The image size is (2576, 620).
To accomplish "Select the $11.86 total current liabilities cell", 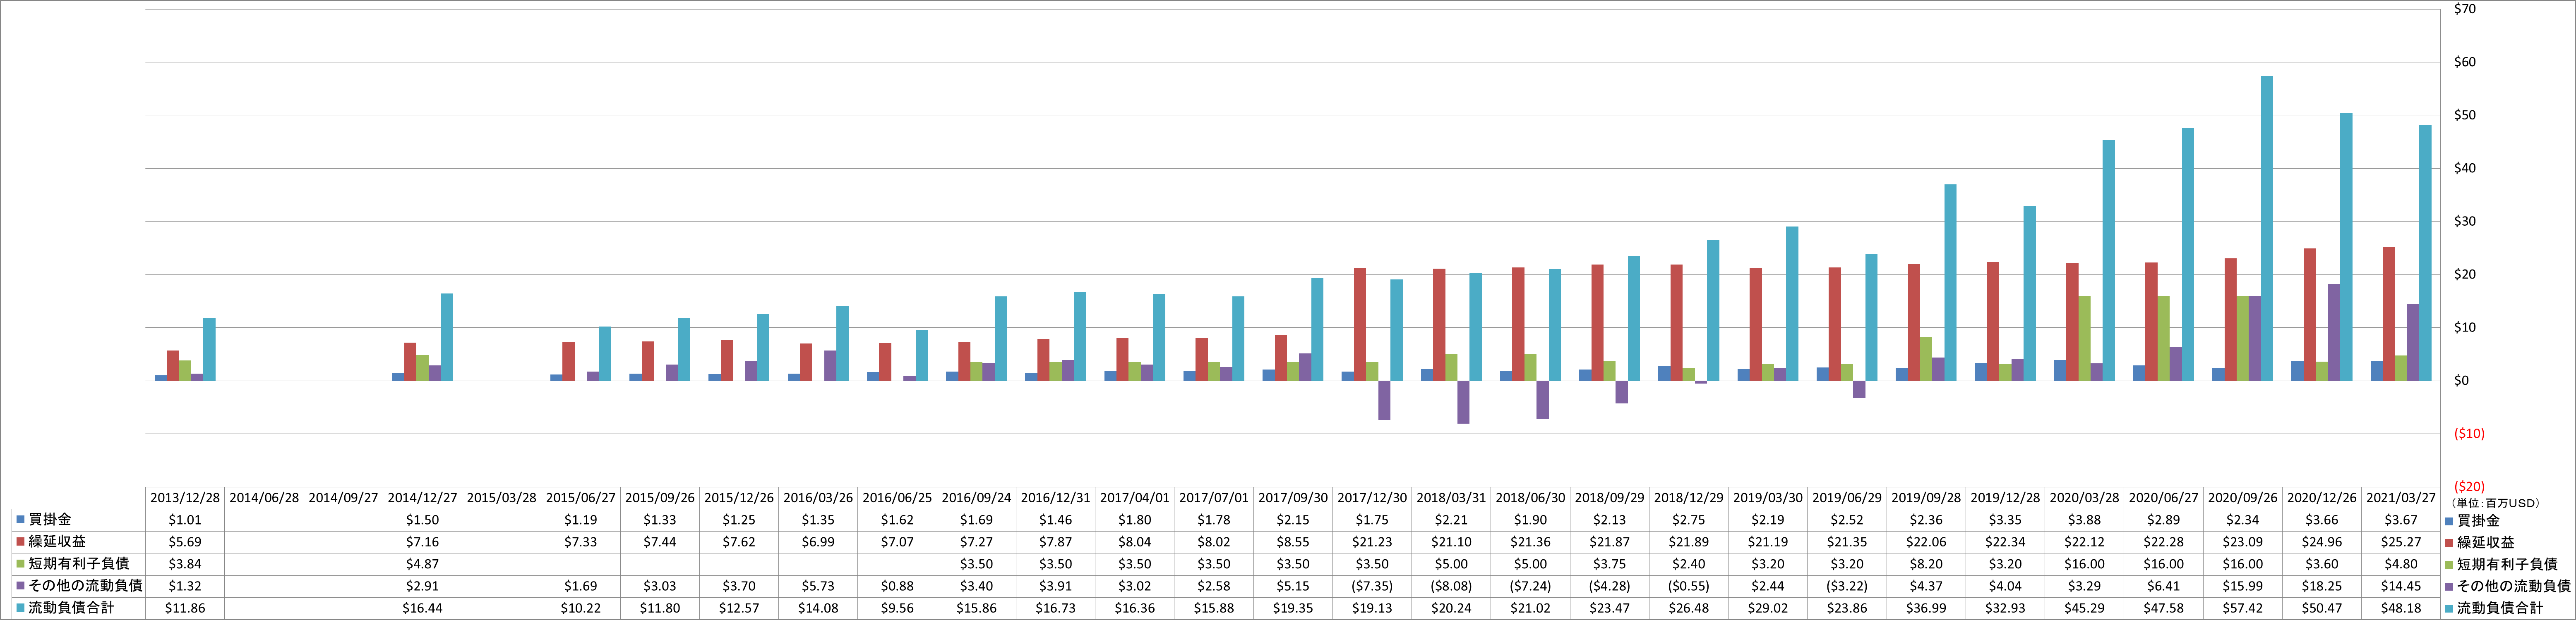I will (x=185, y=608).
